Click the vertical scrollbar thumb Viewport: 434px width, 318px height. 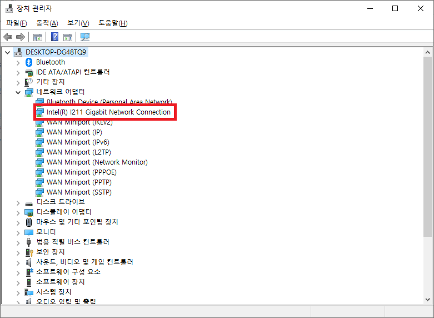[427, 147]
